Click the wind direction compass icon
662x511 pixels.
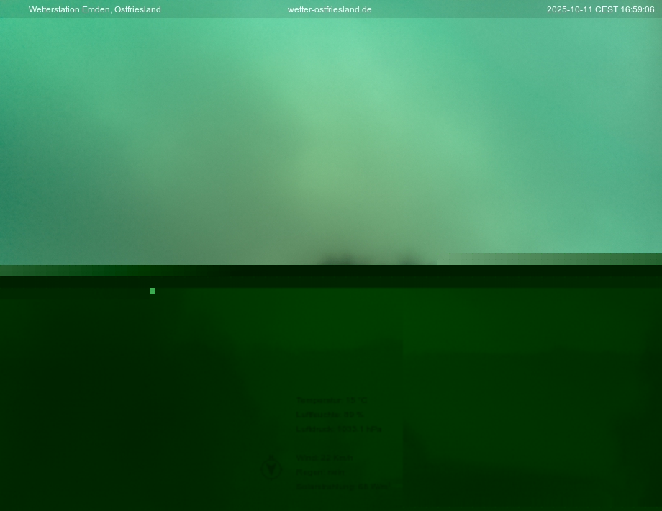coord(271,467)
